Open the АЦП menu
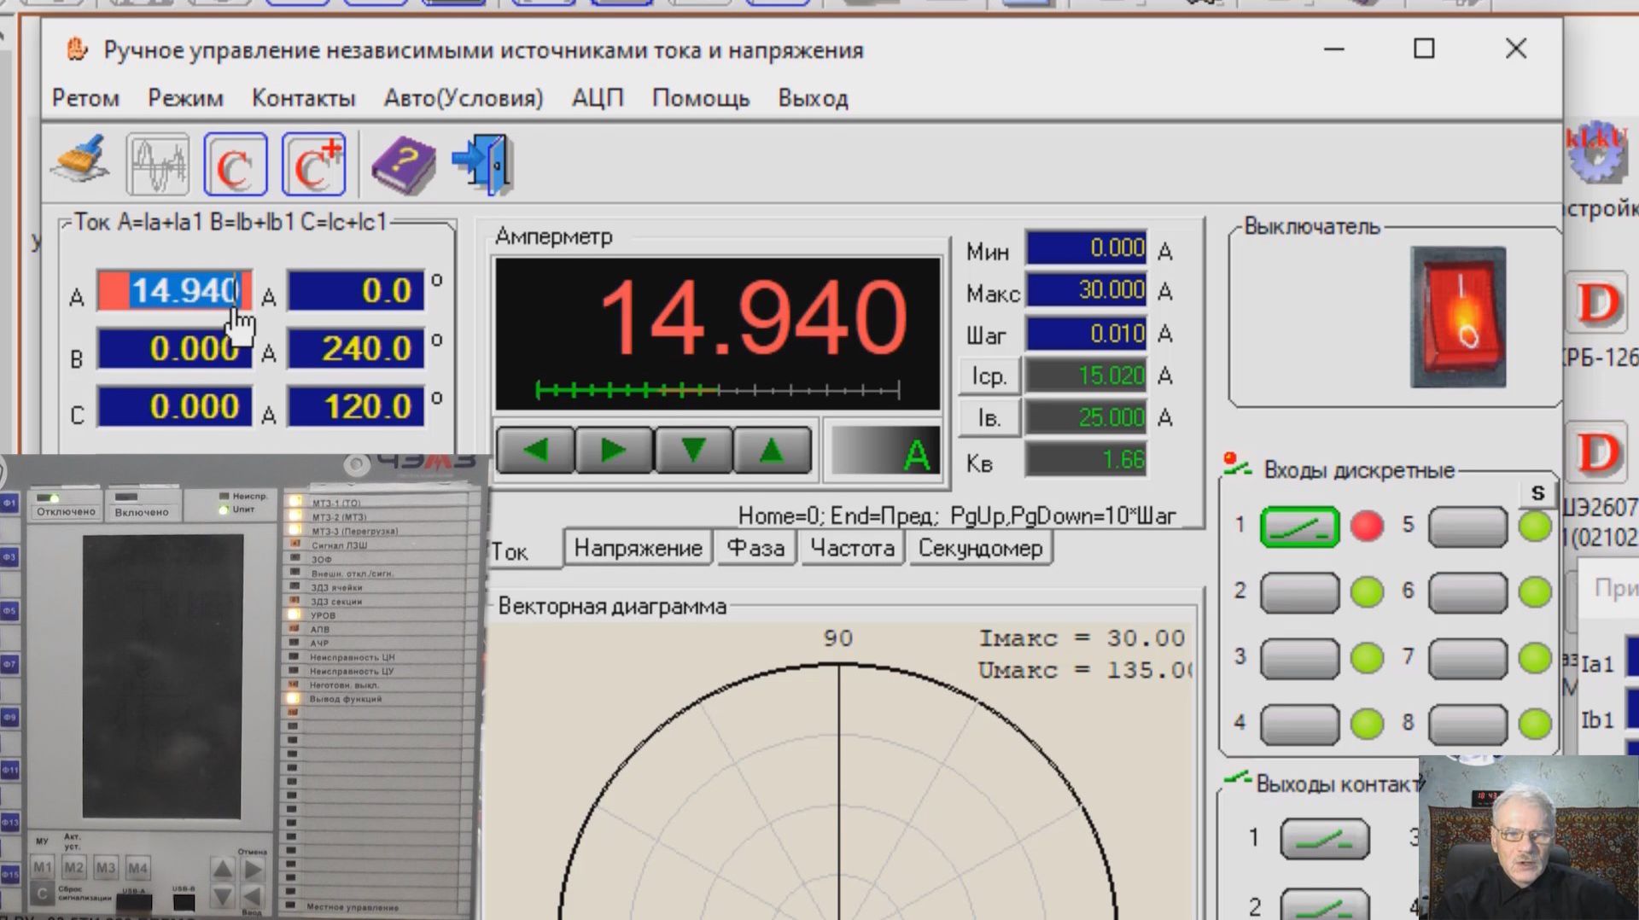Screen dimensions: 1639x920 click(598, 99)
